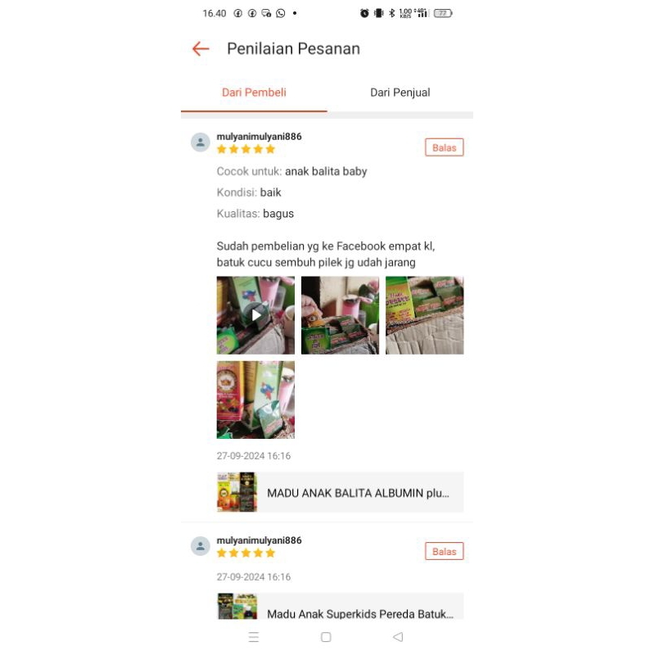View second review photo with hand holding product
This screenshot has height=655, width=655.
[340, 315]
